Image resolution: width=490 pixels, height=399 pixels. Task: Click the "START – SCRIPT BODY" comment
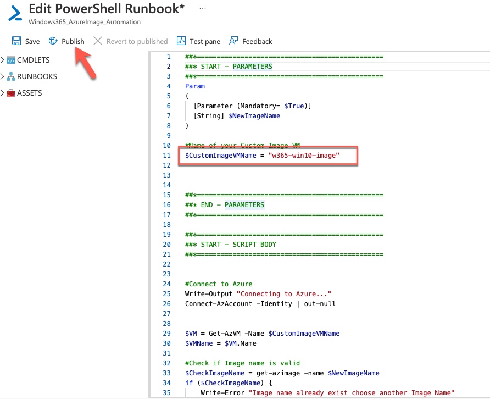click(231, 245)
